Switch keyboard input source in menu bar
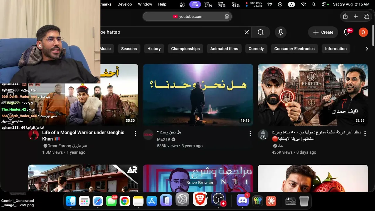The height and width of the screenshot is (211, 375). 292,4
